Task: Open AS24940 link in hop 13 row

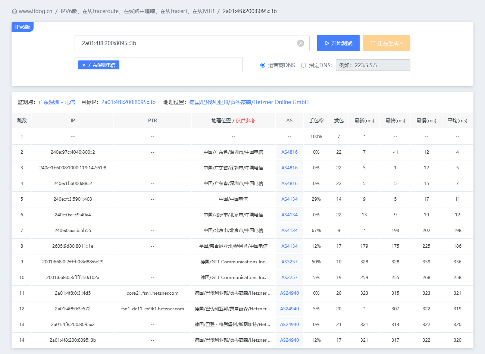Action: pyautogui.click(x=290, y=325)
